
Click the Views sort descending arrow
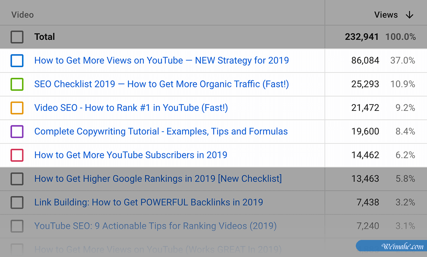[x=410, y=15]
